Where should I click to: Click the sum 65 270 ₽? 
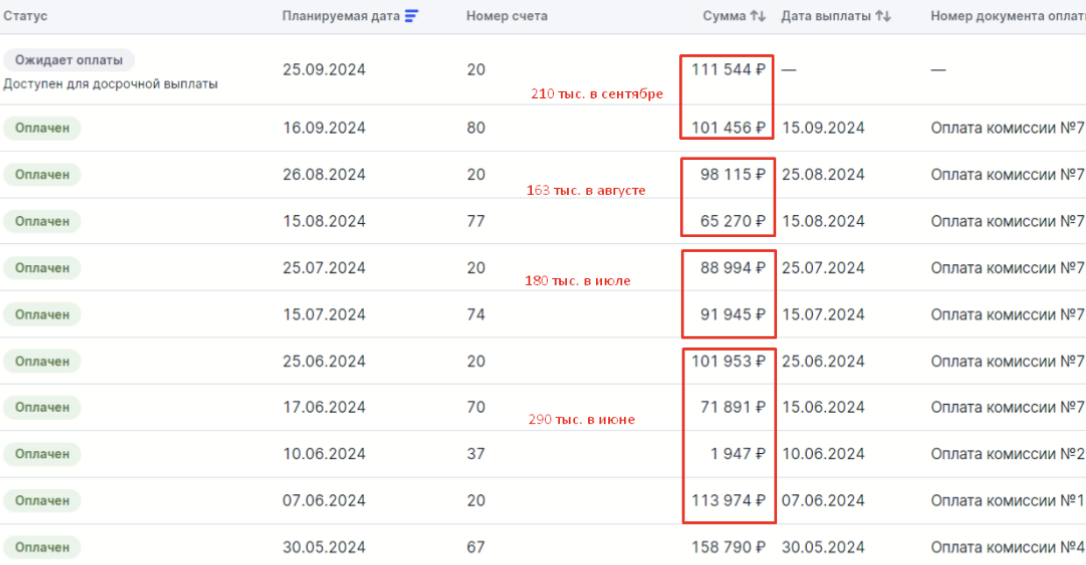[x=732, y=220]
